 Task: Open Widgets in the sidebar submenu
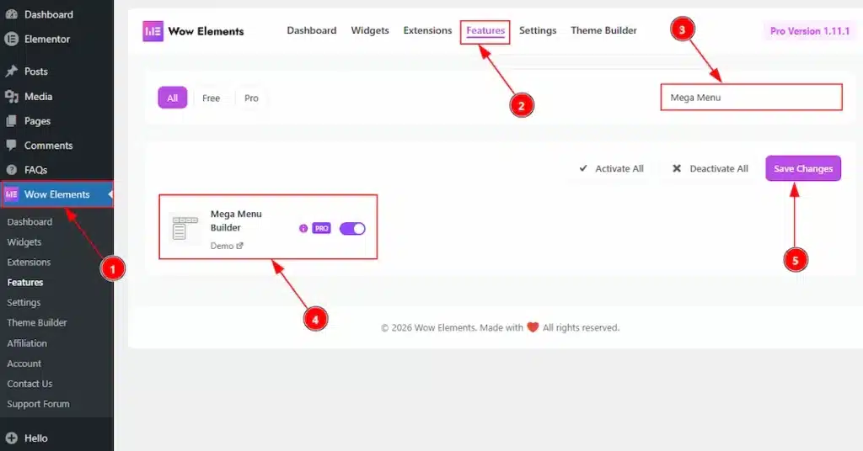click(24, 241)
